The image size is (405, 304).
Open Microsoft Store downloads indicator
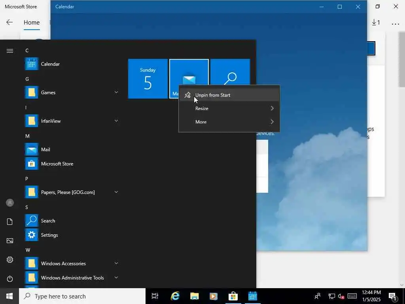(376, 23)
